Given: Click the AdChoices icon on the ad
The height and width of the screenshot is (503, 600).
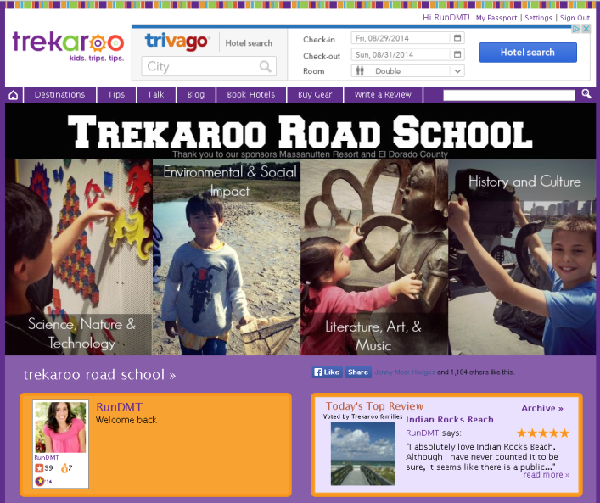Looking at the screenshot, I should pos(576,29).
